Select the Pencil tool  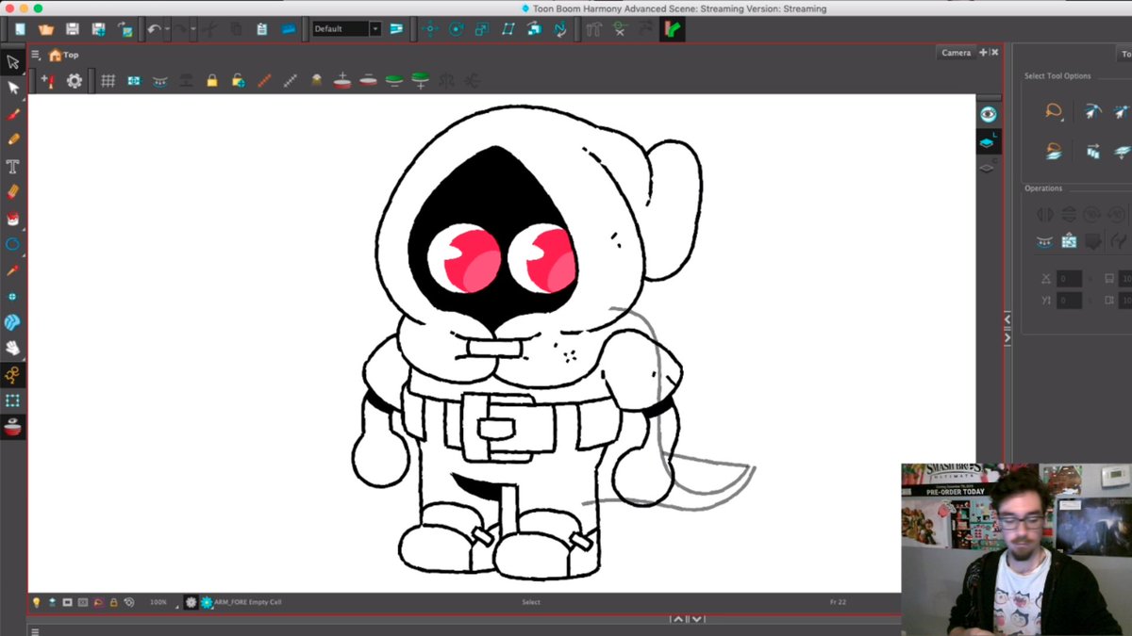tap(13, 139)
